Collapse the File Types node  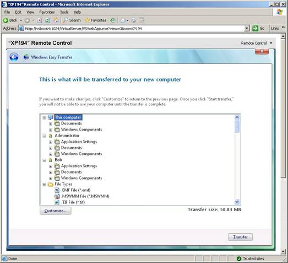(44, 185)
